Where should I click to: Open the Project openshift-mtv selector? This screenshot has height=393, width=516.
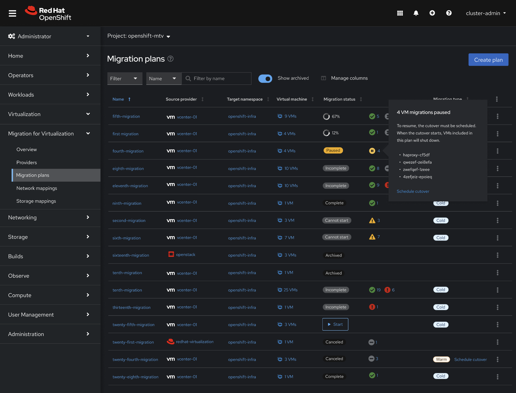click(x=139, y=36)
